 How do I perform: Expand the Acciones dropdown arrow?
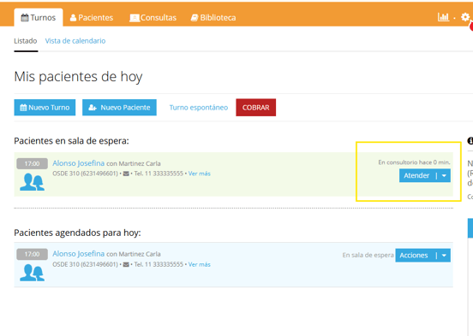pyautogui.click(x=444, y=256)
